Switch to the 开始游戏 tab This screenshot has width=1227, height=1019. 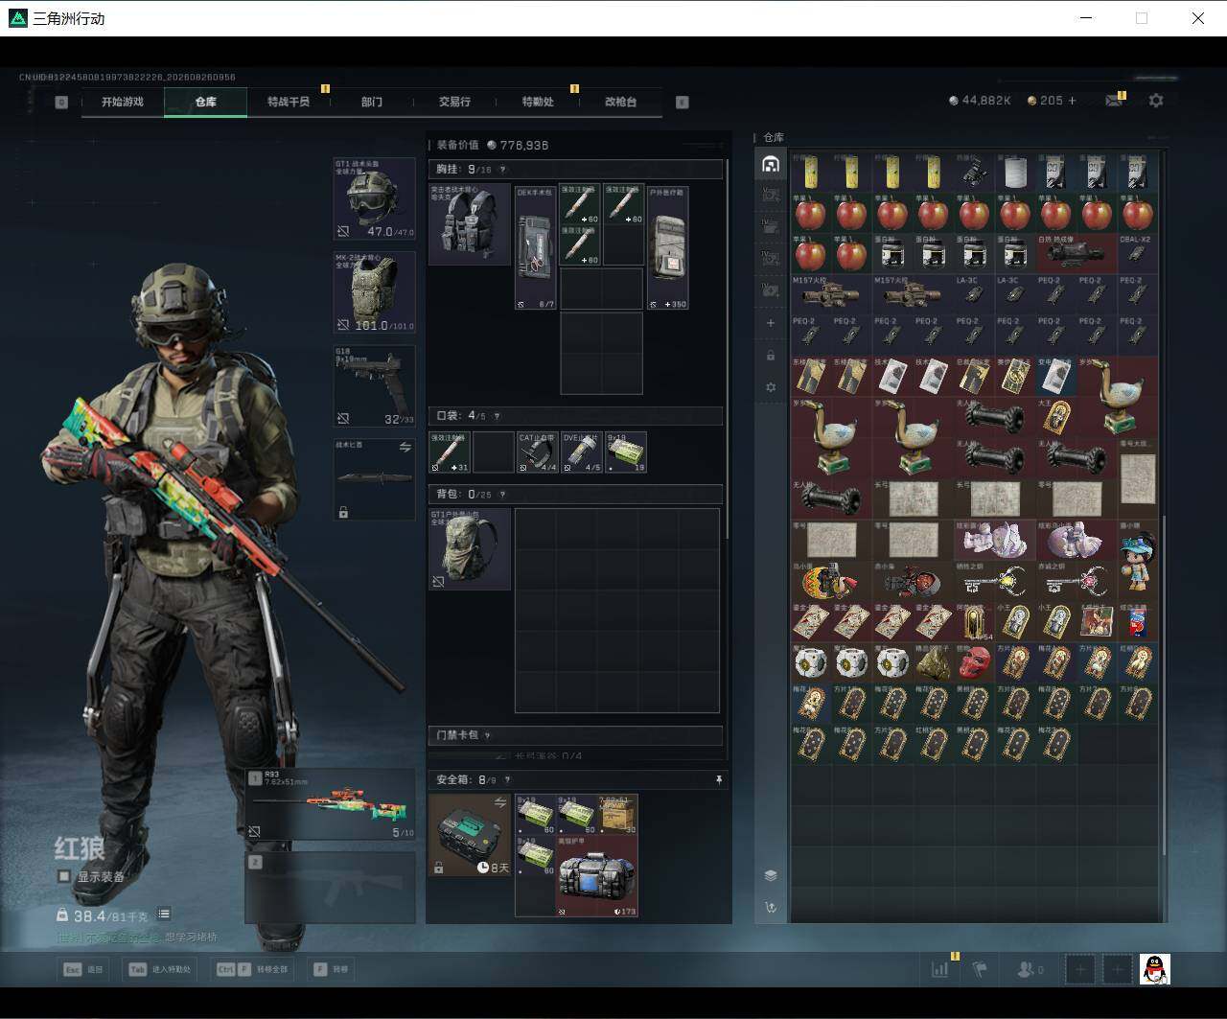[123, 102]
